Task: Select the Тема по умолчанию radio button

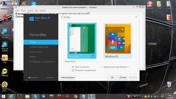Action: click(73, 67)
